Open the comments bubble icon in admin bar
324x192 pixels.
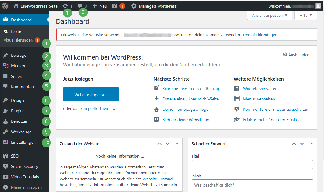point(80,6)
